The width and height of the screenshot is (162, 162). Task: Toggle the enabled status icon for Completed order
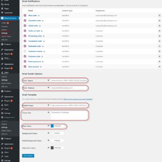pyautogui.click(x=25, y=41)
